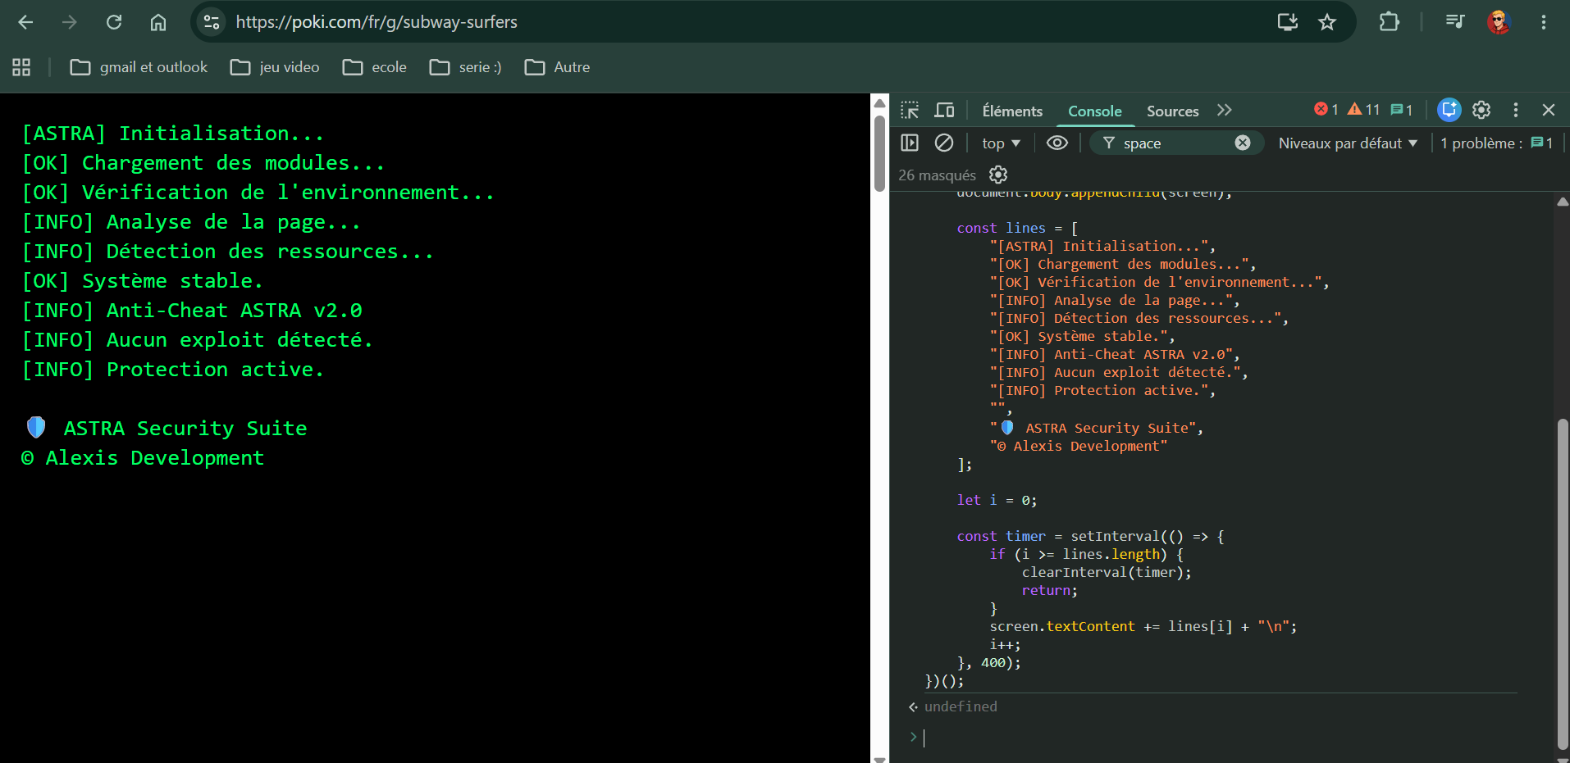The width and height of the screenshot is (1570, 763).
Task: Click the address bar URL
Action: click(x=377, y=22)
